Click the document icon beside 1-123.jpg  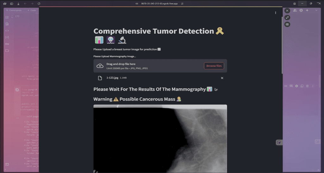(100, 78)
